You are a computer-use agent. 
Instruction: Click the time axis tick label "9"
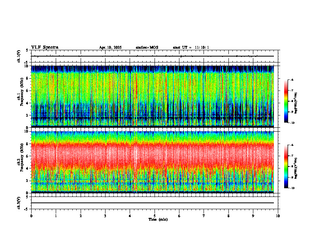click(x=253, y=216)
